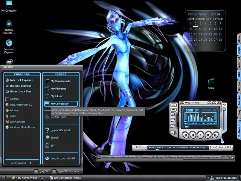Toggle the ML media library button

point(174,110)
